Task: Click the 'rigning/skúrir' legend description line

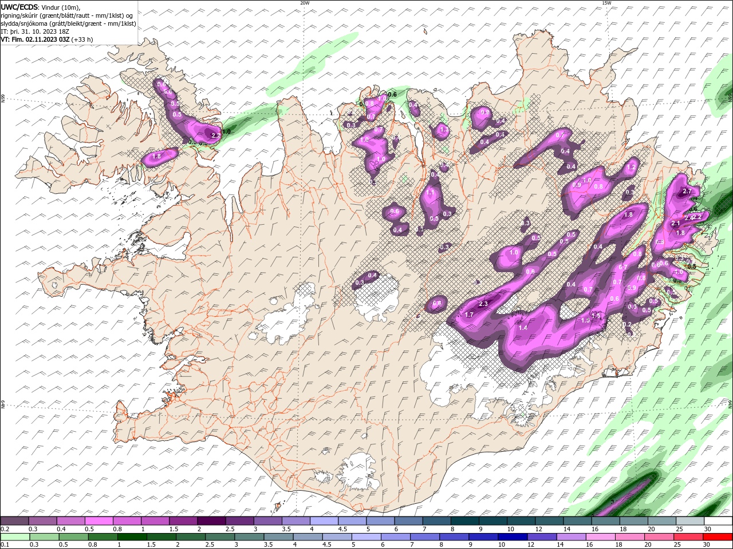Action: click(67, 15)
